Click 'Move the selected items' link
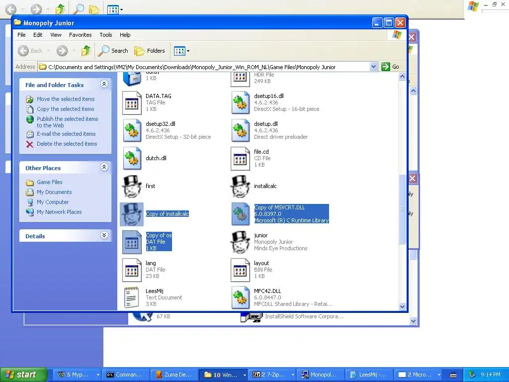Viewport: 509px width, 382px height. click(66, 99)
